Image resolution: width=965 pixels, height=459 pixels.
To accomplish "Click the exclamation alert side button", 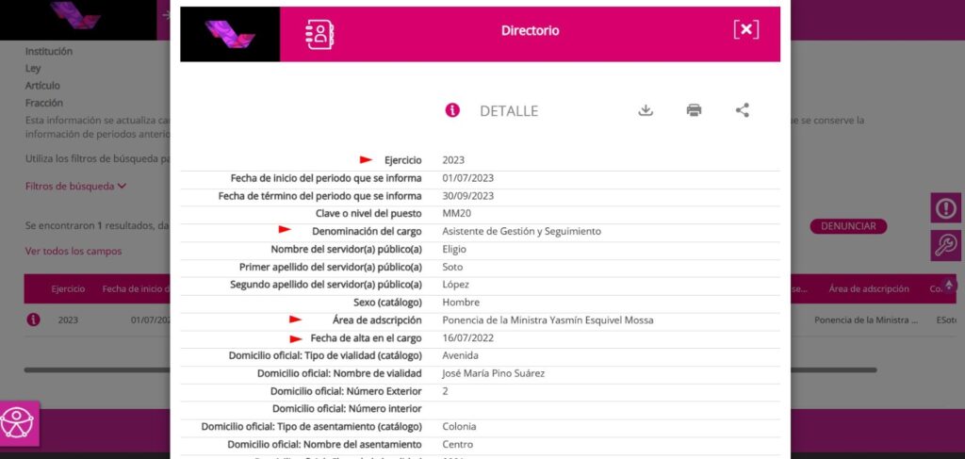I will click(x=945, y=207).
